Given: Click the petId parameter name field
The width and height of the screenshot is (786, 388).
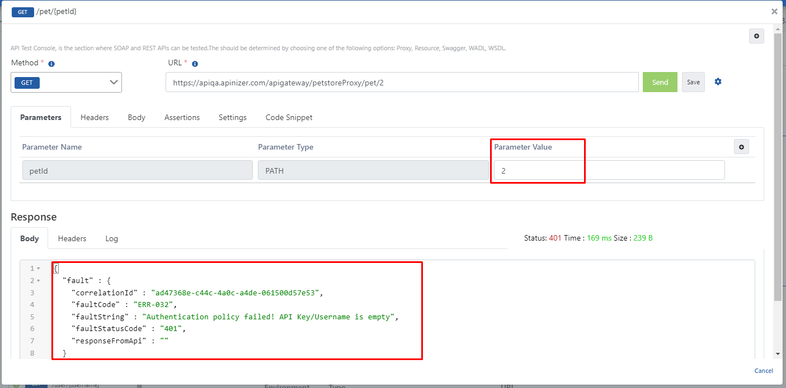Looking at the screenshot, I should coord(138,170).
